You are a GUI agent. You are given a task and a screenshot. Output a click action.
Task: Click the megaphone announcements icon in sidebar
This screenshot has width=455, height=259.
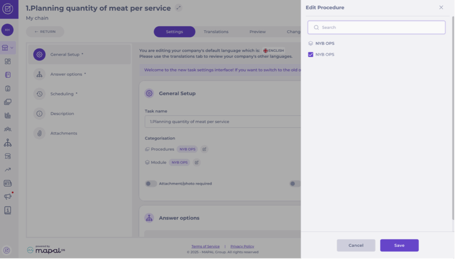coord(8,196)
